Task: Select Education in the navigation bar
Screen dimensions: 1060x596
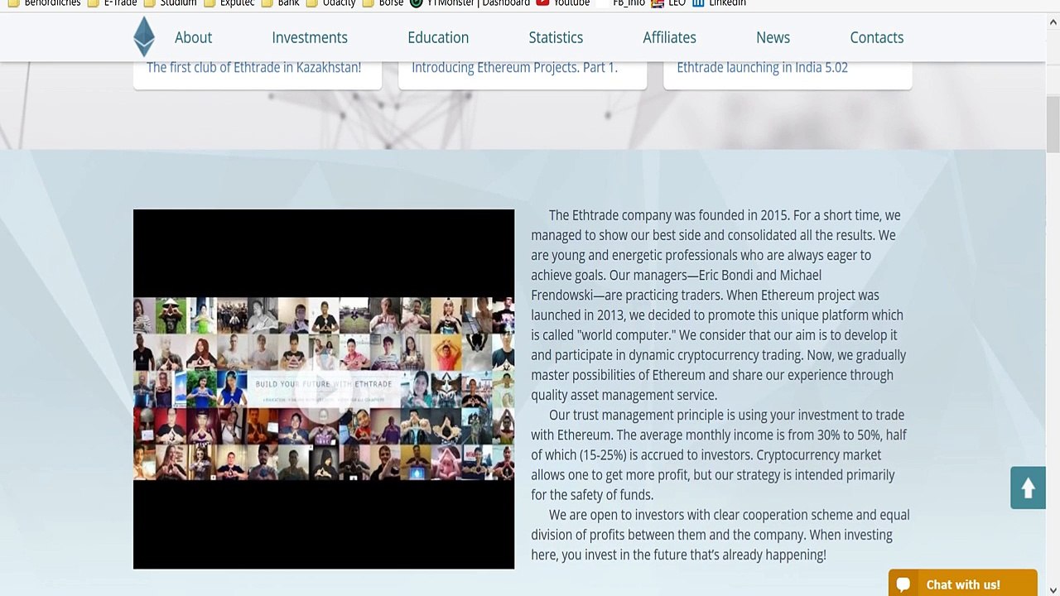Action: [437, 37]
